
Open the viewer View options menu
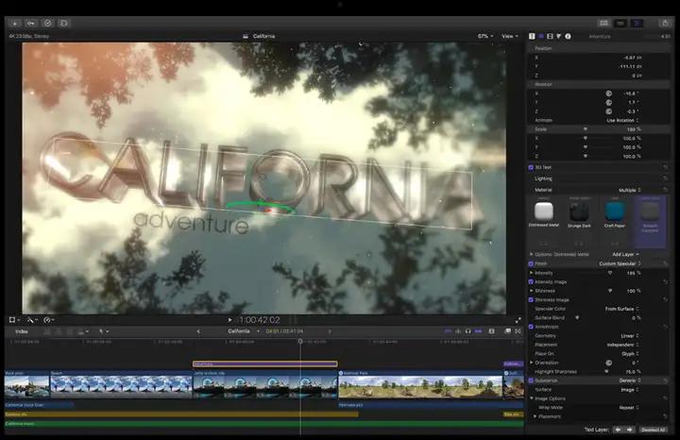(510, 37)
